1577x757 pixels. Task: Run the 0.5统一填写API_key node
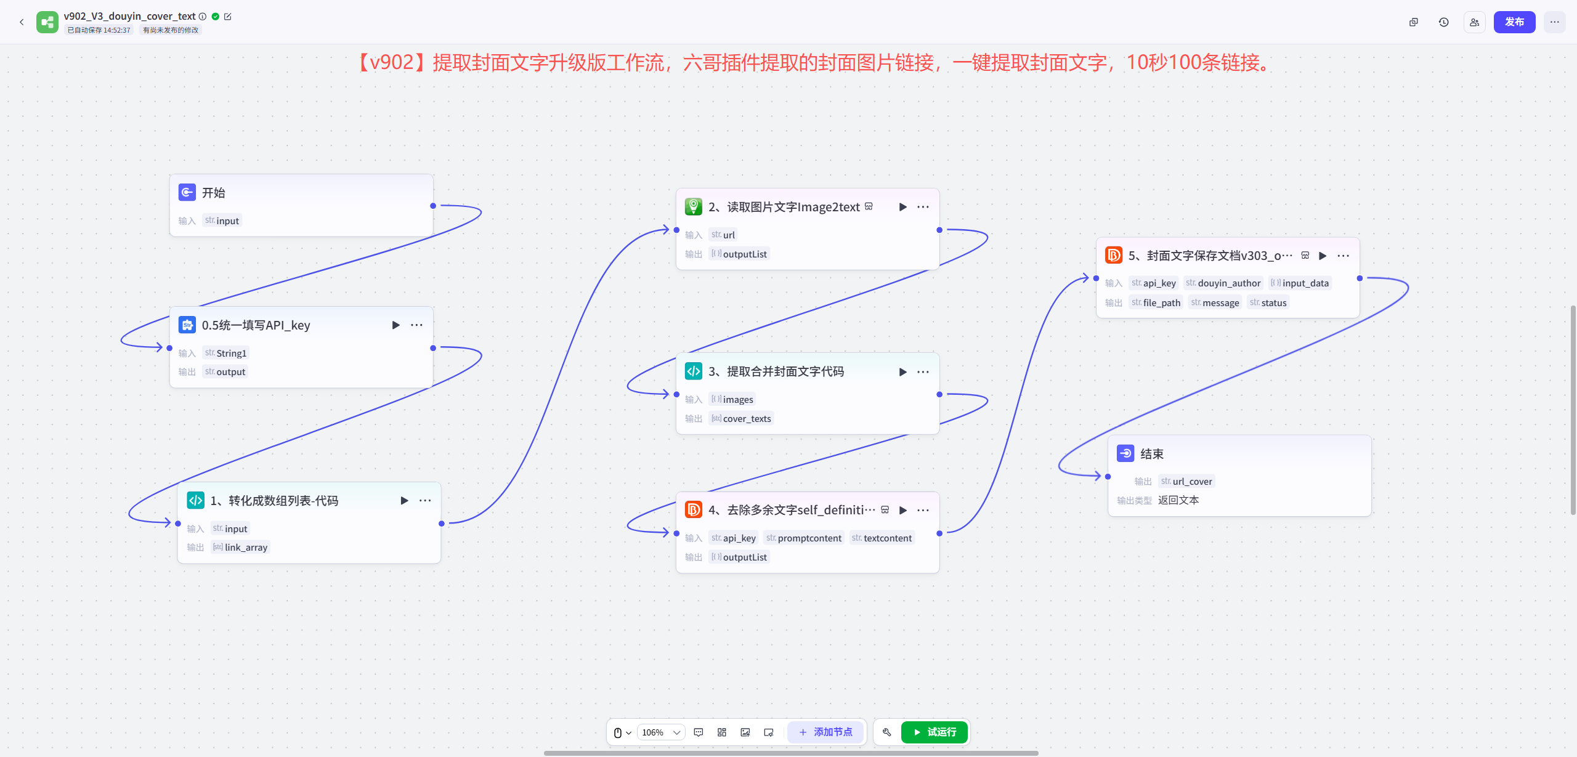click(396, 325)
